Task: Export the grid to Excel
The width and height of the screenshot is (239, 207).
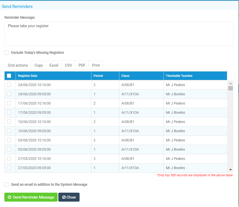Action: click(x=54, y=65)
